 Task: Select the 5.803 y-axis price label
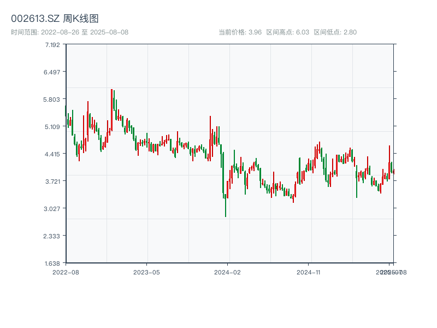(53, 99)
